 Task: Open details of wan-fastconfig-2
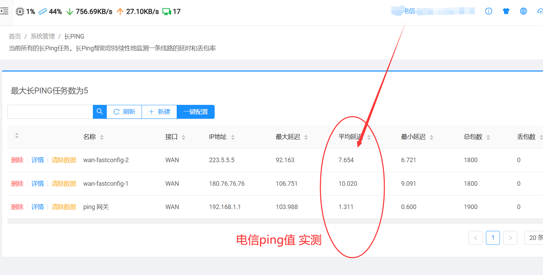tap(38, 160)
